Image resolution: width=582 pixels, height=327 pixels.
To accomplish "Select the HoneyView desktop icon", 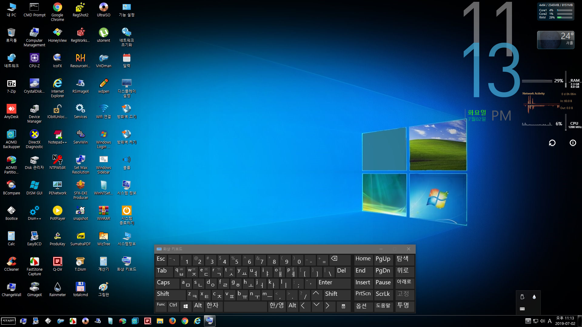I will click(57, 35).
